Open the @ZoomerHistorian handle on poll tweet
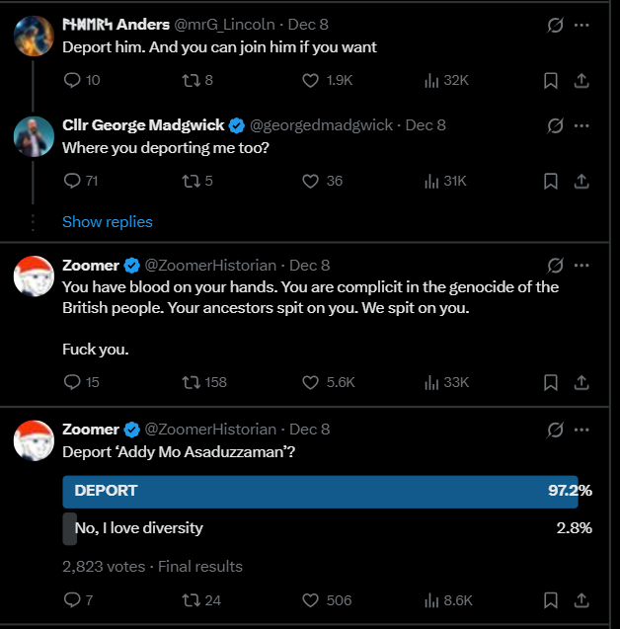The height and width of the screenshot is (629, 620). pos(210,430)
